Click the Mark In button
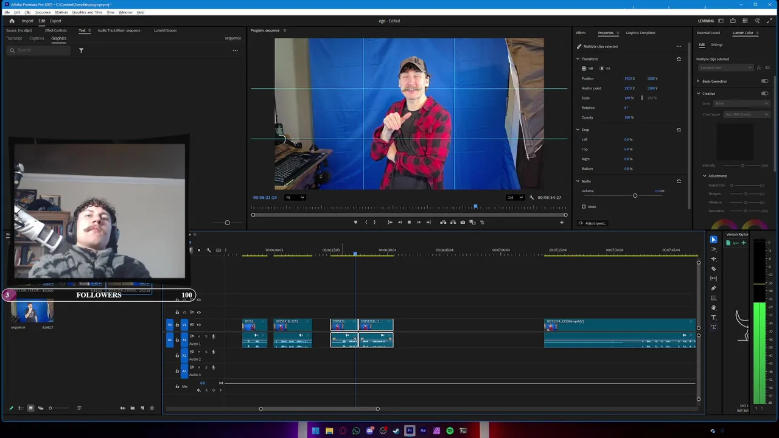 click(366, 222)
